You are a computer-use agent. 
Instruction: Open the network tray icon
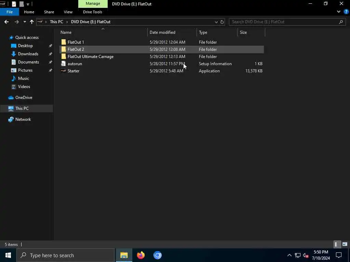(298, 255)
